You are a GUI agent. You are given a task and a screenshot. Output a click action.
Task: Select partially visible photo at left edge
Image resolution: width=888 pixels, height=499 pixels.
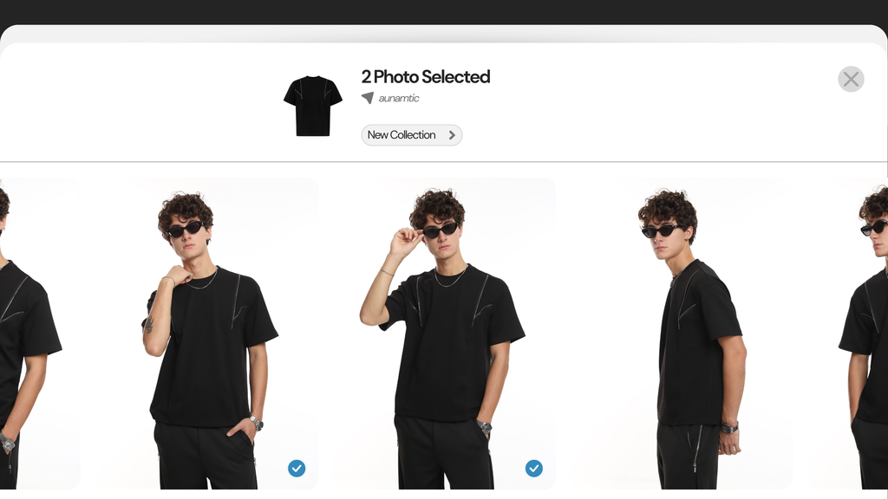click(x=40, y=334)
